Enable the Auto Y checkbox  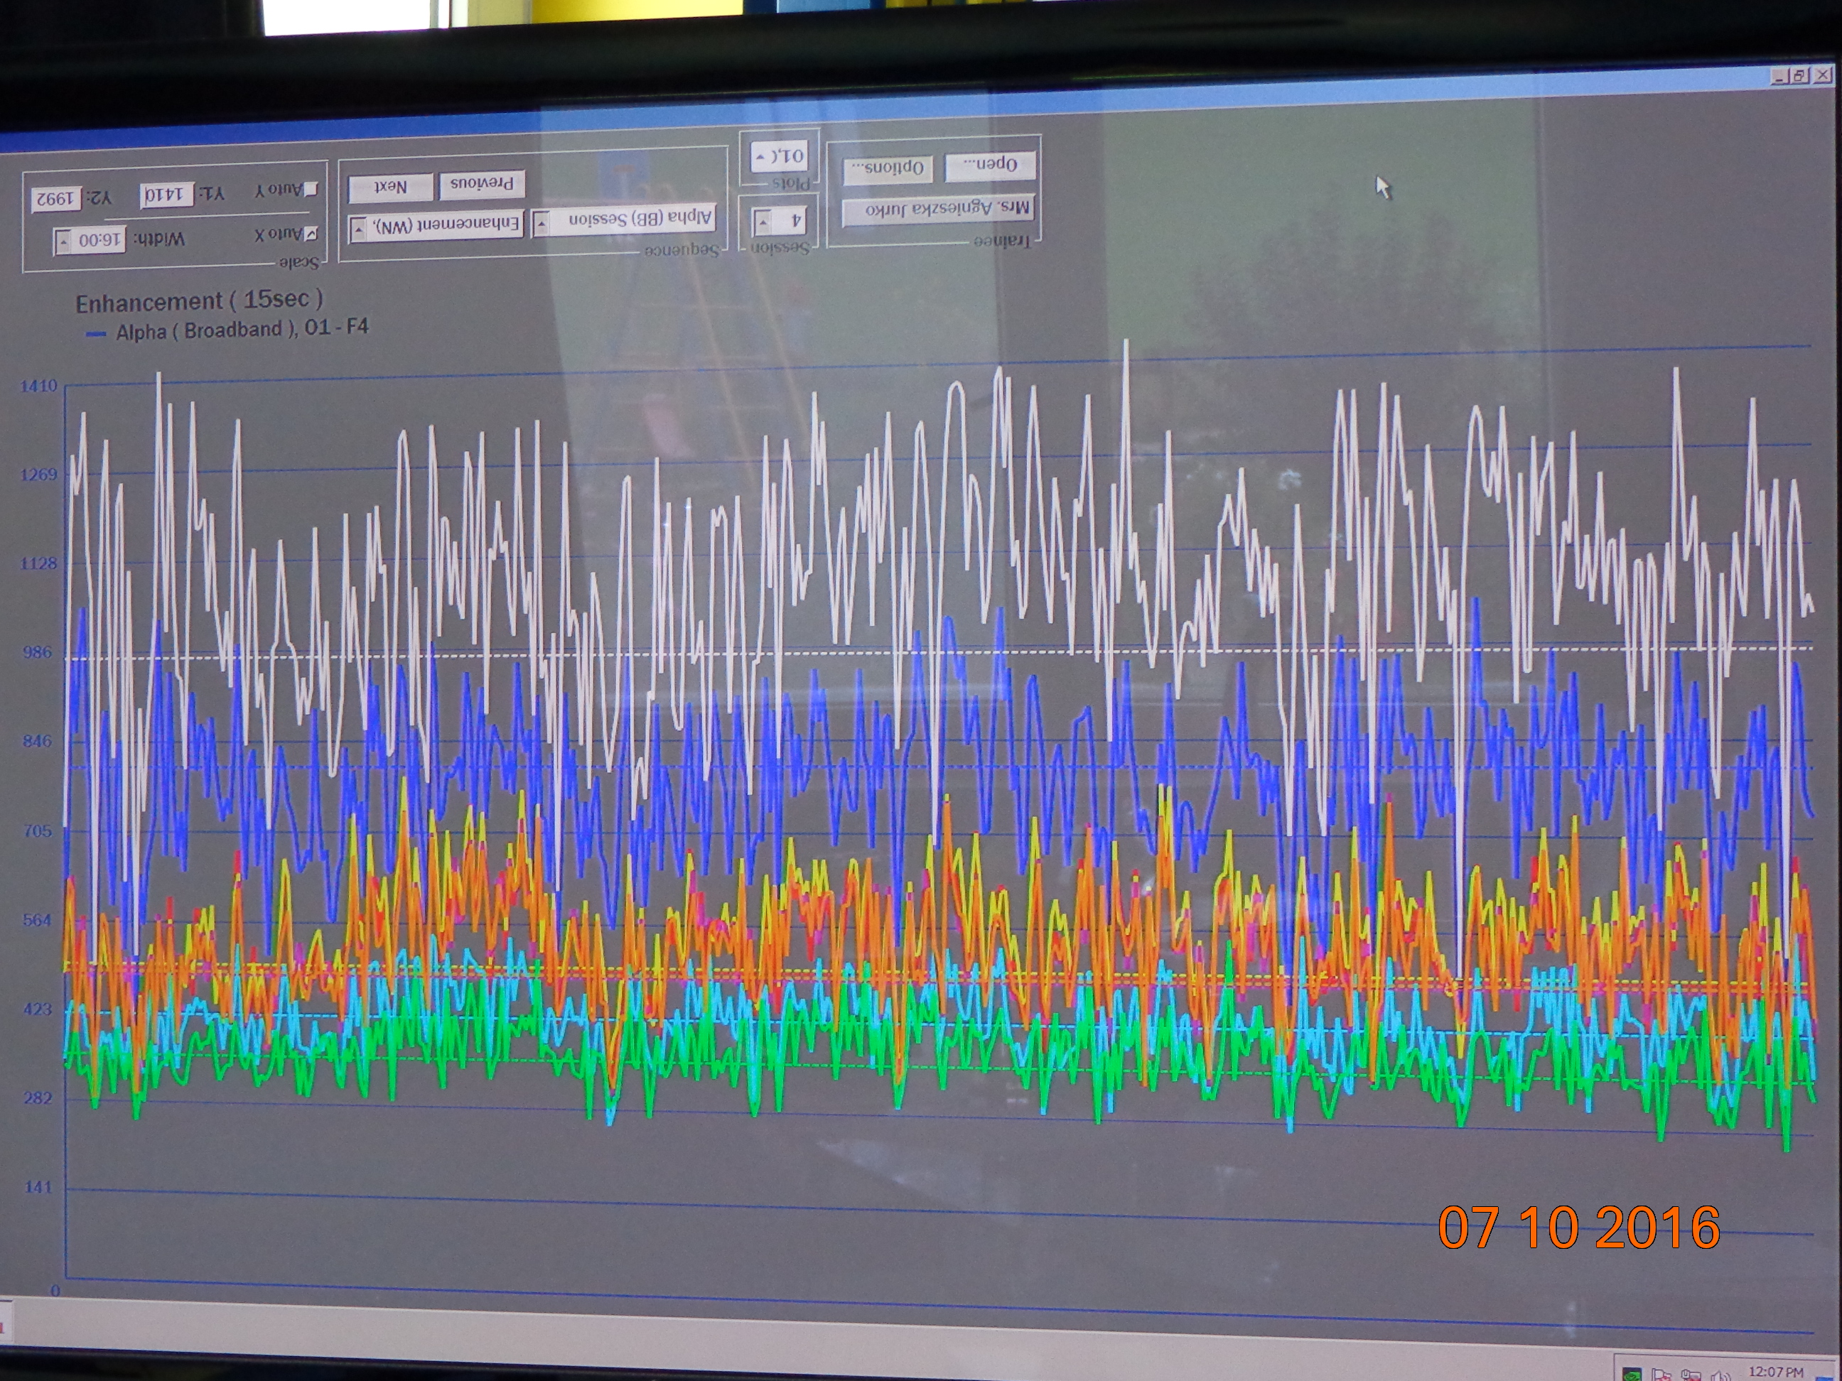pyautogui.click(x=311, y=189)
